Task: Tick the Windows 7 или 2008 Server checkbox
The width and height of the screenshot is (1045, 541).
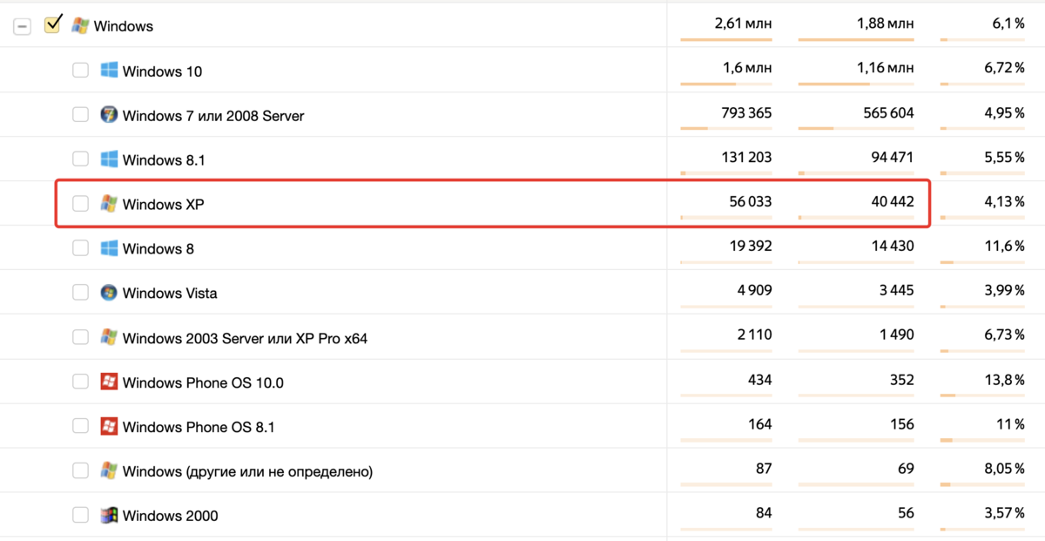Action: tap(80, 115)
